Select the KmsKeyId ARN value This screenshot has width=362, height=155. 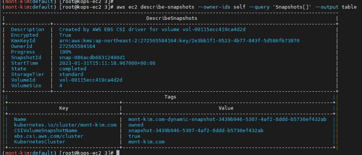coord(179,40)
